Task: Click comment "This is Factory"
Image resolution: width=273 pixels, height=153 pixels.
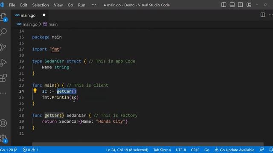Action: (116, 115)
